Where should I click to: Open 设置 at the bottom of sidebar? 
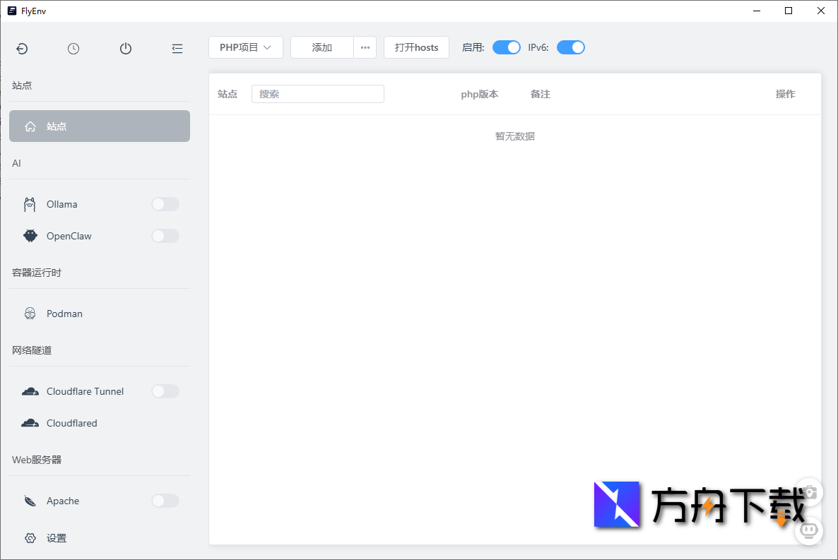click(57, 537)
